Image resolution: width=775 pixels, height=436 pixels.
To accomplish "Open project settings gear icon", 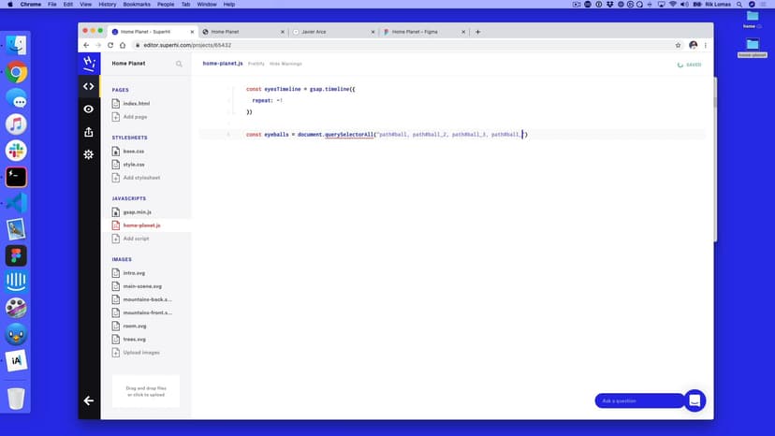I will pyautogui.click(x=89, y=154).
